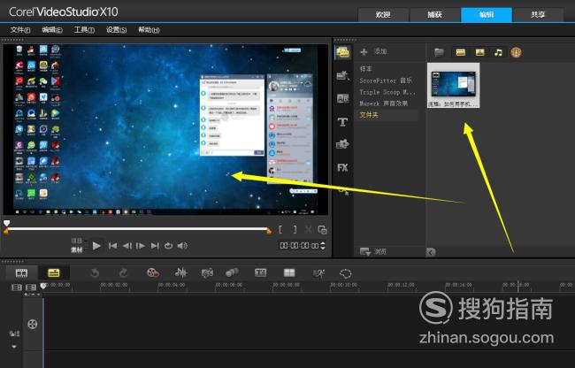Set mark-out point bracket
Image resolution: width=575 pixels, height=368 pixels.
[295, 229]
